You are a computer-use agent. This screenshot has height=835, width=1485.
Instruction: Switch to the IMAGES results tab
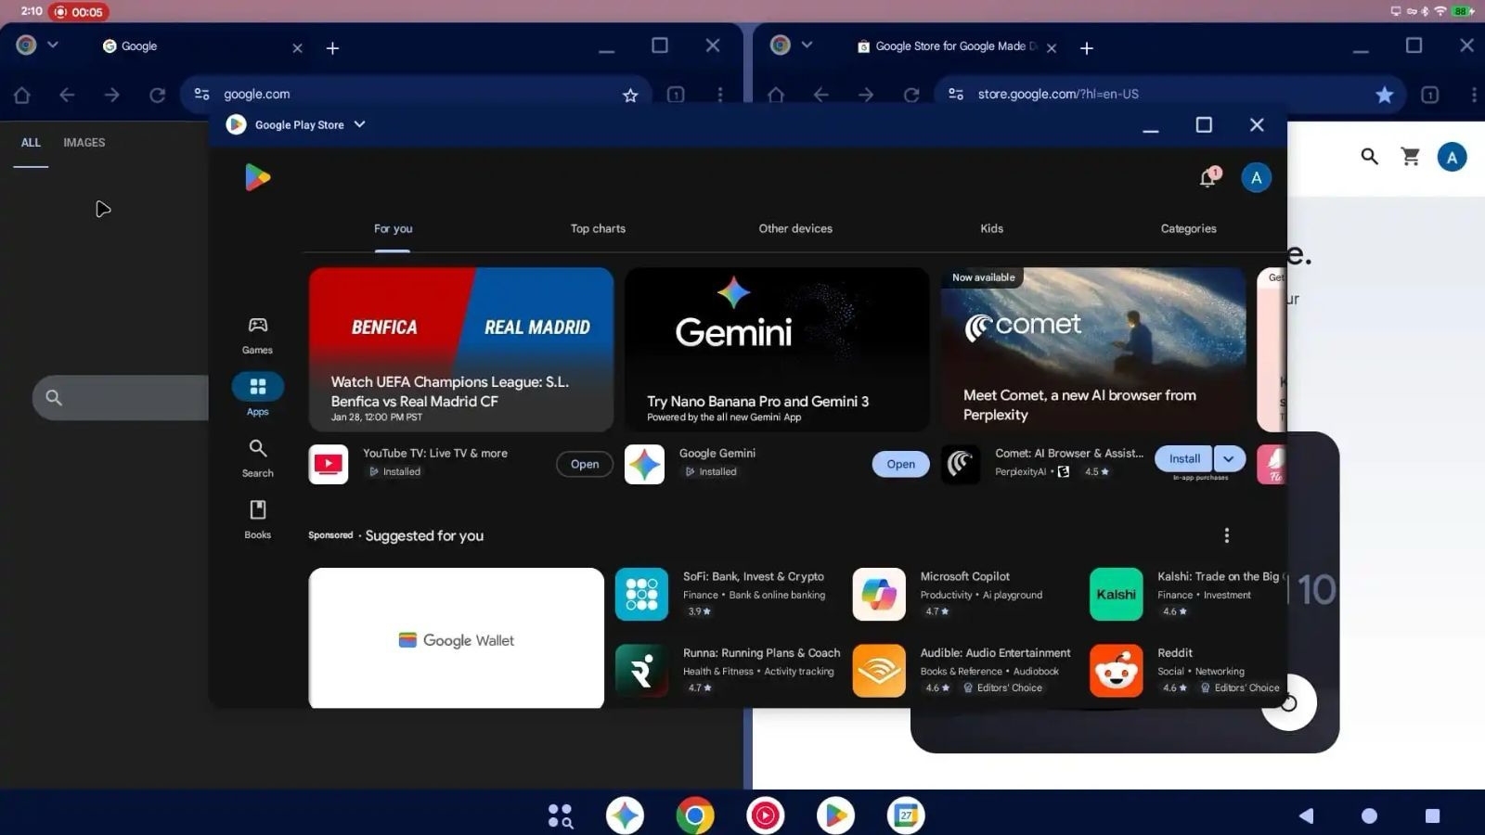84,142
